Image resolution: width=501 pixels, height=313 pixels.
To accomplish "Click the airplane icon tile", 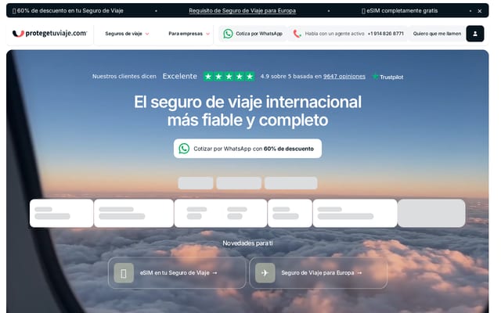I will (265, 273).
